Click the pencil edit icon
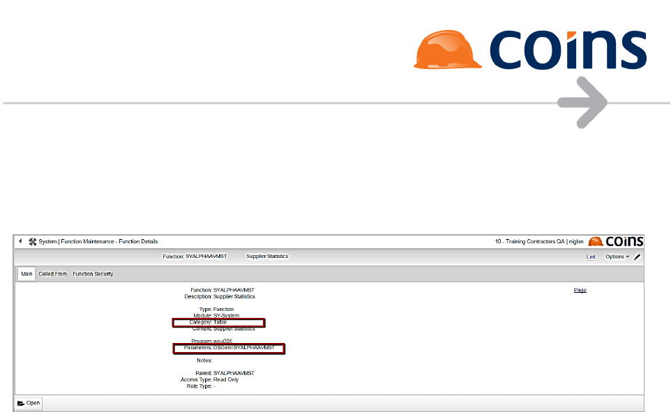This screenshot has width=671, height=412. (x=638, y=257)
